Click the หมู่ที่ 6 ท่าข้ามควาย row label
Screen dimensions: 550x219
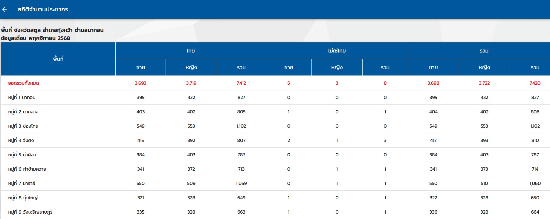click(x=27, y=169)
